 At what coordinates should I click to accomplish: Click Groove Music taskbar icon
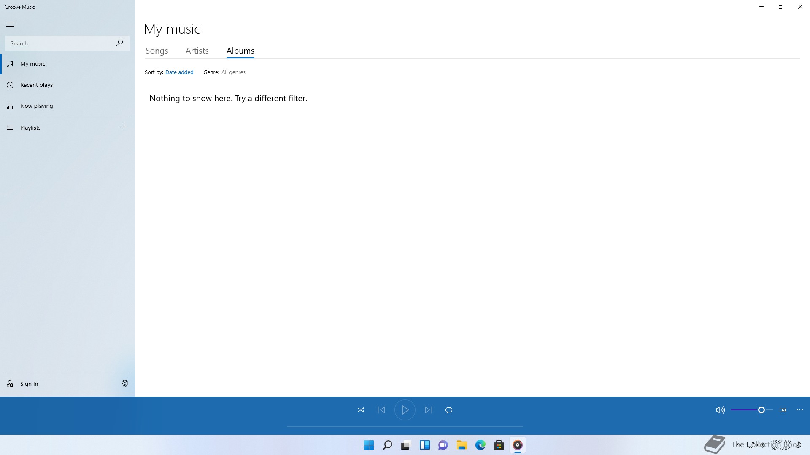517,445
